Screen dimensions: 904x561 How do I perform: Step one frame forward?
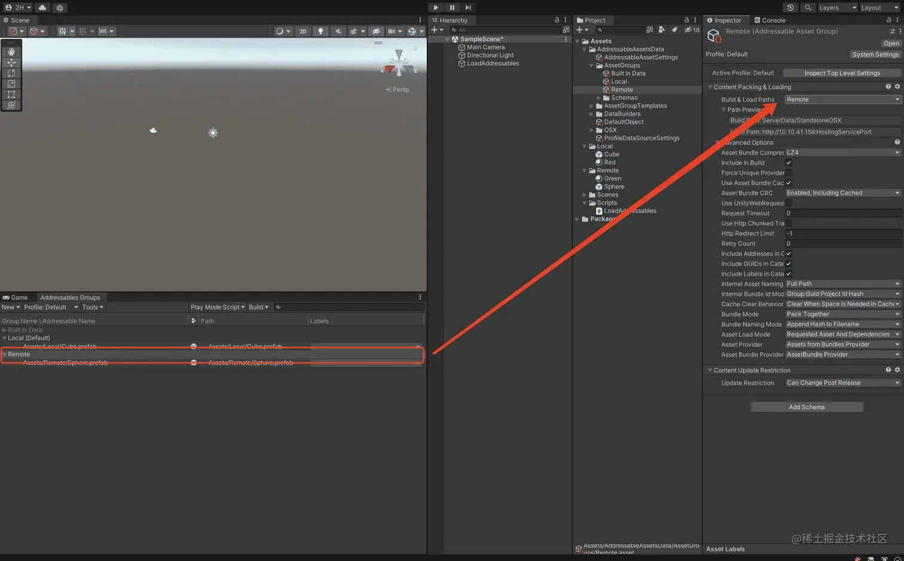(468, 8)
